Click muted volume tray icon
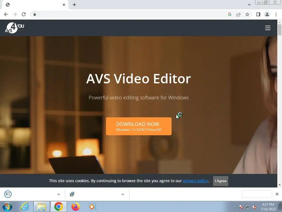 coord(254,207)
